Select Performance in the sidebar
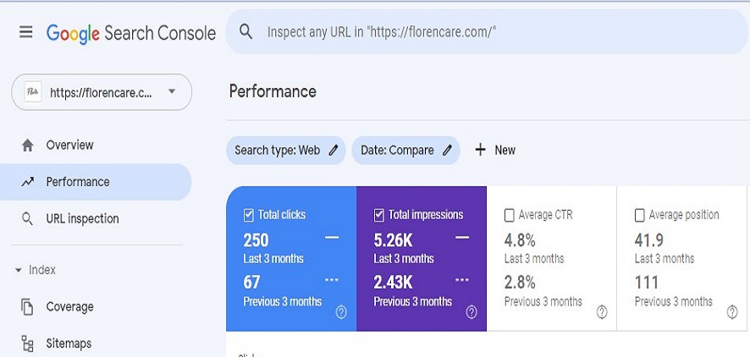750x357 pixels. click(x=96, y=182)
